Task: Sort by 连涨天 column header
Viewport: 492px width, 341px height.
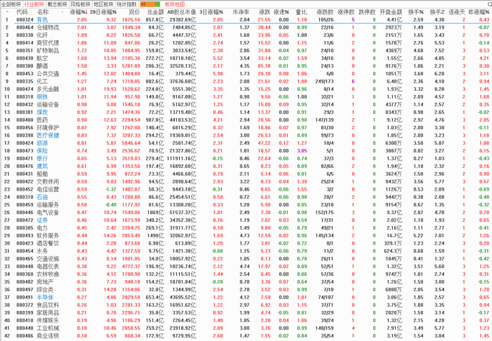Action: tap(456, 12)
